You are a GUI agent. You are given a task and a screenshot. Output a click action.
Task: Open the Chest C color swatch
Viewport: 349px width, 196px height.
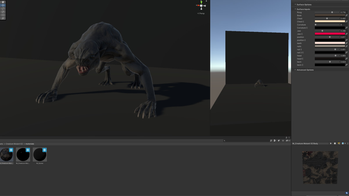[x=330, y=21]
